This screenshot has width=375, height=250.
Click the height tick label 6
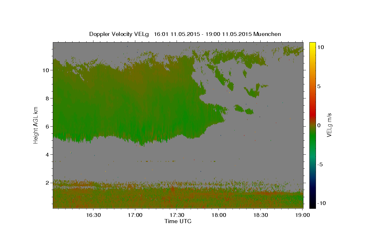pyautogui.click(x=47, y=126)
